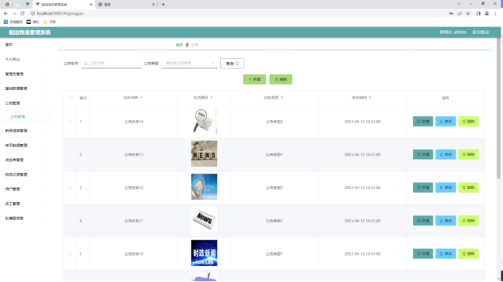Delete 公告名称10 via 删除 button
The image size is (503, 282).
(x=468, y=254)
